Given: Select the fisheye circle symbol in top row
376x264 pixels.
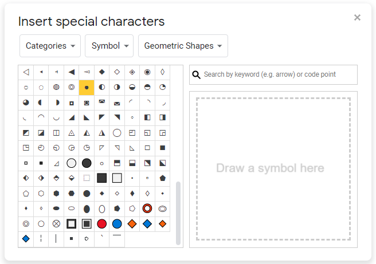Looking at the screenshot, I should coord(147,72).
